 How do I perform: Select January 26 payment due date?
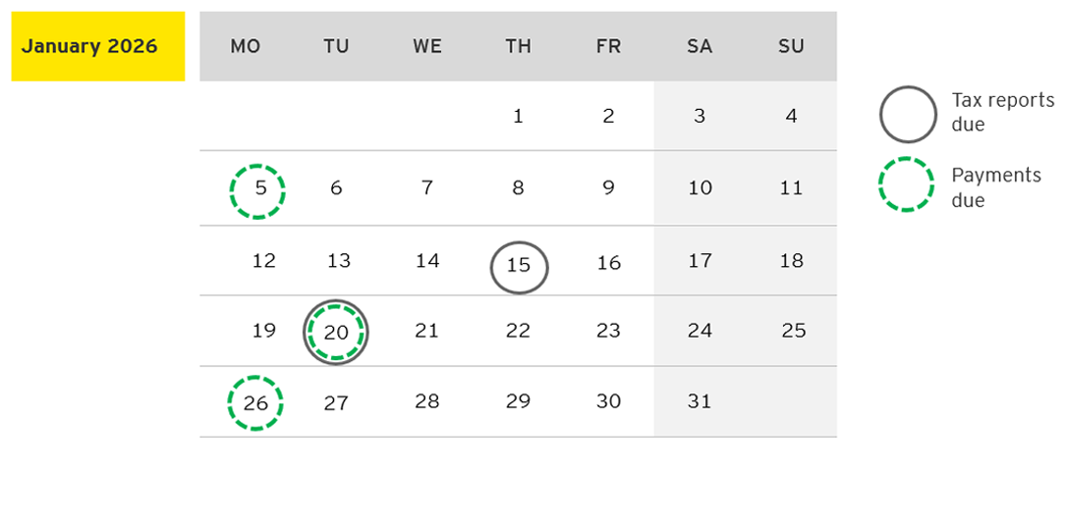pyautogui.click(x=255, y=403)
